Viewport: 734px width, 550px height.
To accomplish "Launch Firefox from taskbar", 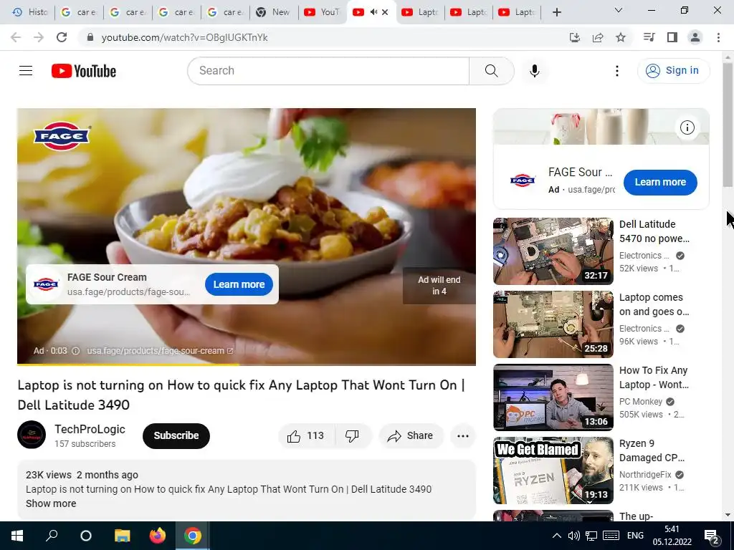I will [x=157, y=536].
